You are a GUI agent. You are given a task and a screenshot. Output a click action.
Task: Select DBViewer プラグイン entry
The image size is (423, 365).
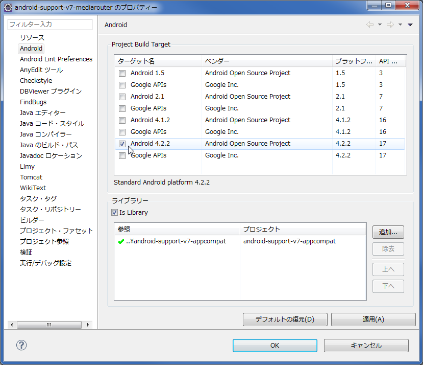(51, 91)
